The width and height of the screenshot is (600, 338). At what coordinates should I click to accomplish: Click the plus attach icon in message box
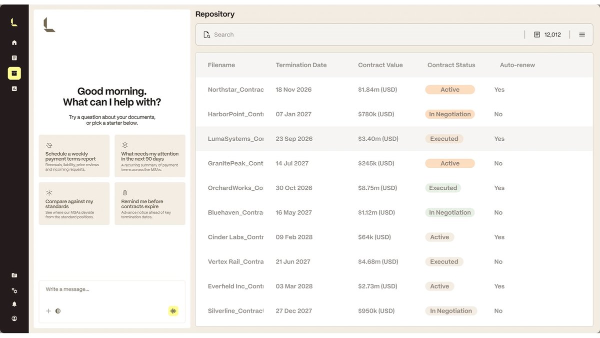(x=48, y=311)
